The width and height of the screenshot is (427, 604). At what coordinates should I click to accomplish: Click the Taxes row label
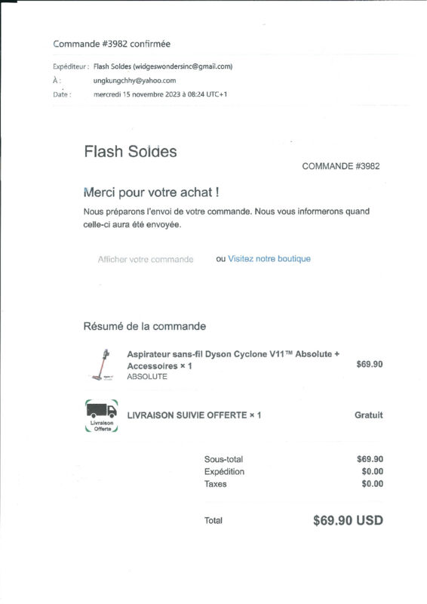coord(215,484)
